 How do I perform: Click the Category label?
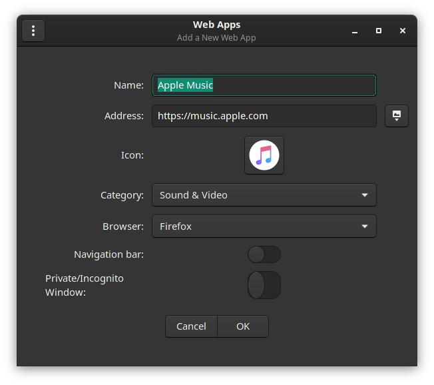(x=122, y=196)
